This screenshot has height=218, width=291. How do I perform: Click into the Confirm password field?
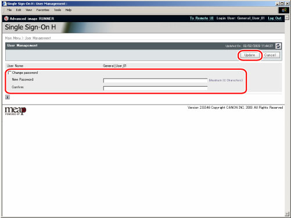(x=155, y=88)
